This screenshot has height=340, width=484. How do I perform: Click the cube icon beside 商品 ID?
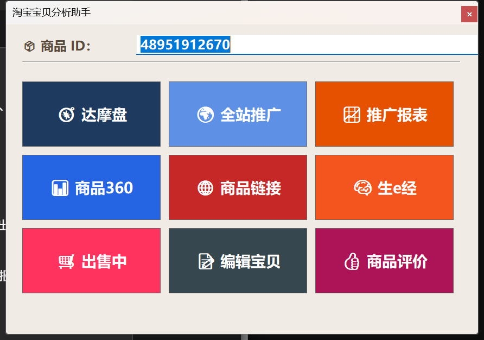click(x=30, y=46)
